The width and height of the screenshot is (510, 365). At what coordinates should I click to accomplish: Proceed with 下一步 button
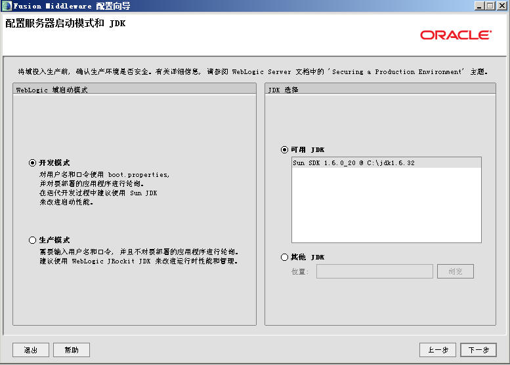click(478, 350)
